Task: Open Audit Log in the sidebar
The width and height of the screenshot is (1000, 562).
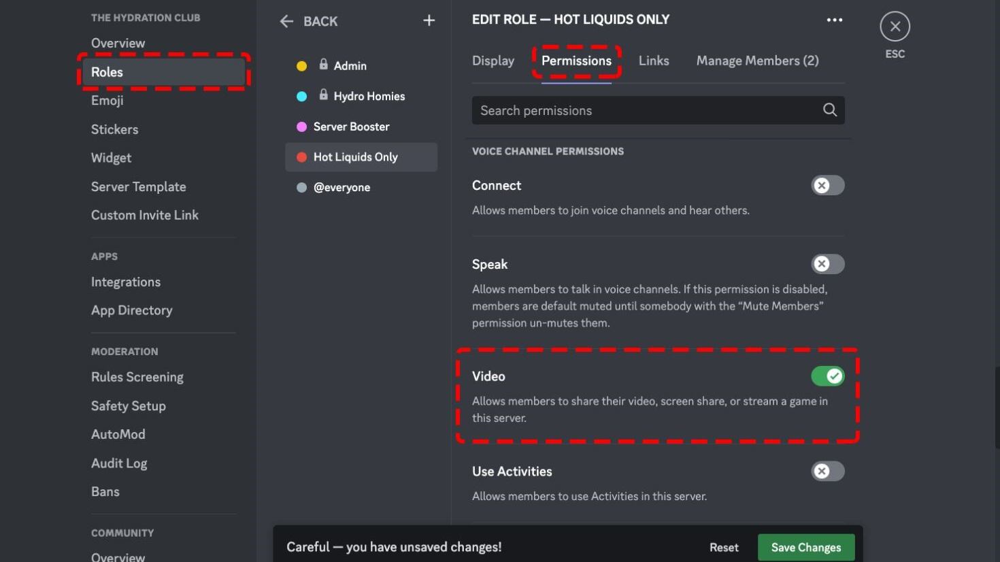Action: click(x=119, y=463)
